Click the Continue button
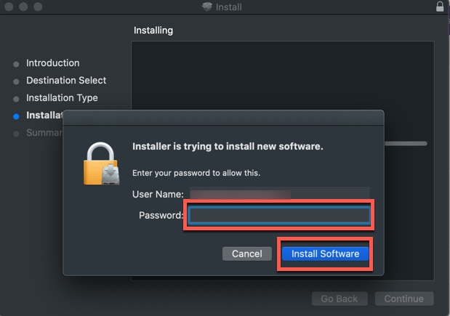 (x=403, y=299)
